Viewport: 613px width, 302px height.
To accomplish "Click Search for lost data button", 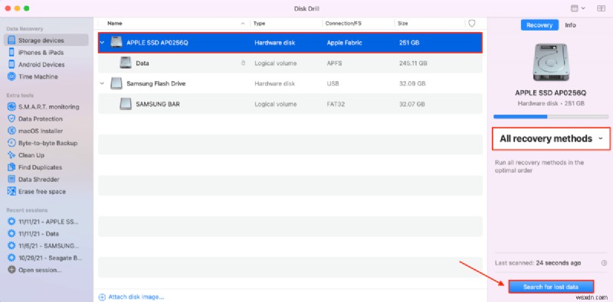I will 551,287.
